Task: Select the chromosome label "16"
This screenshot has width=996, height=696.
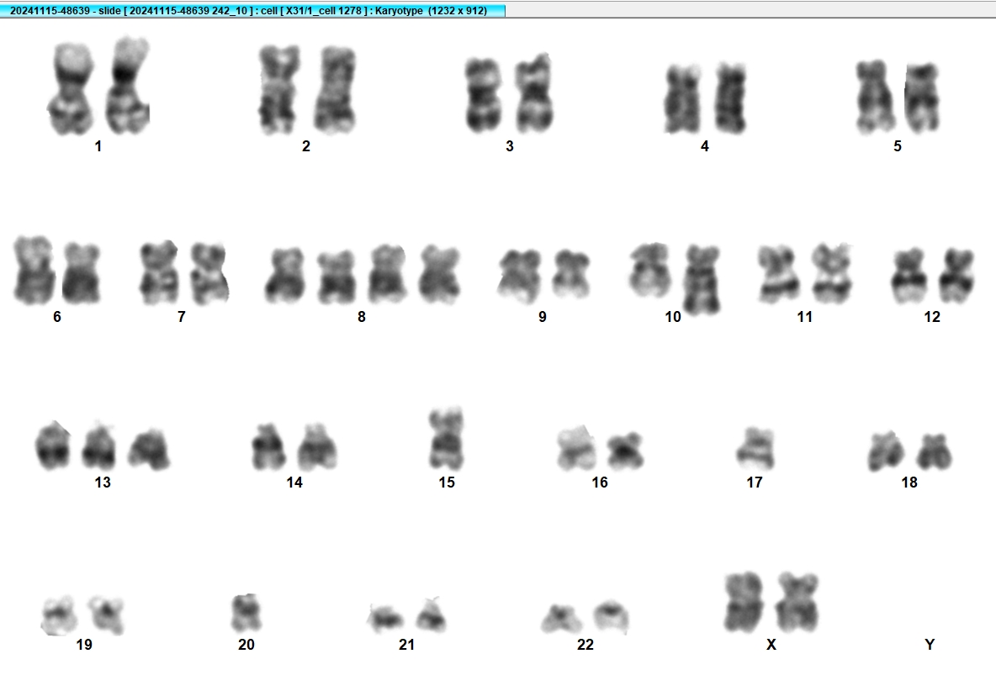Action: [x=600, y=482]
